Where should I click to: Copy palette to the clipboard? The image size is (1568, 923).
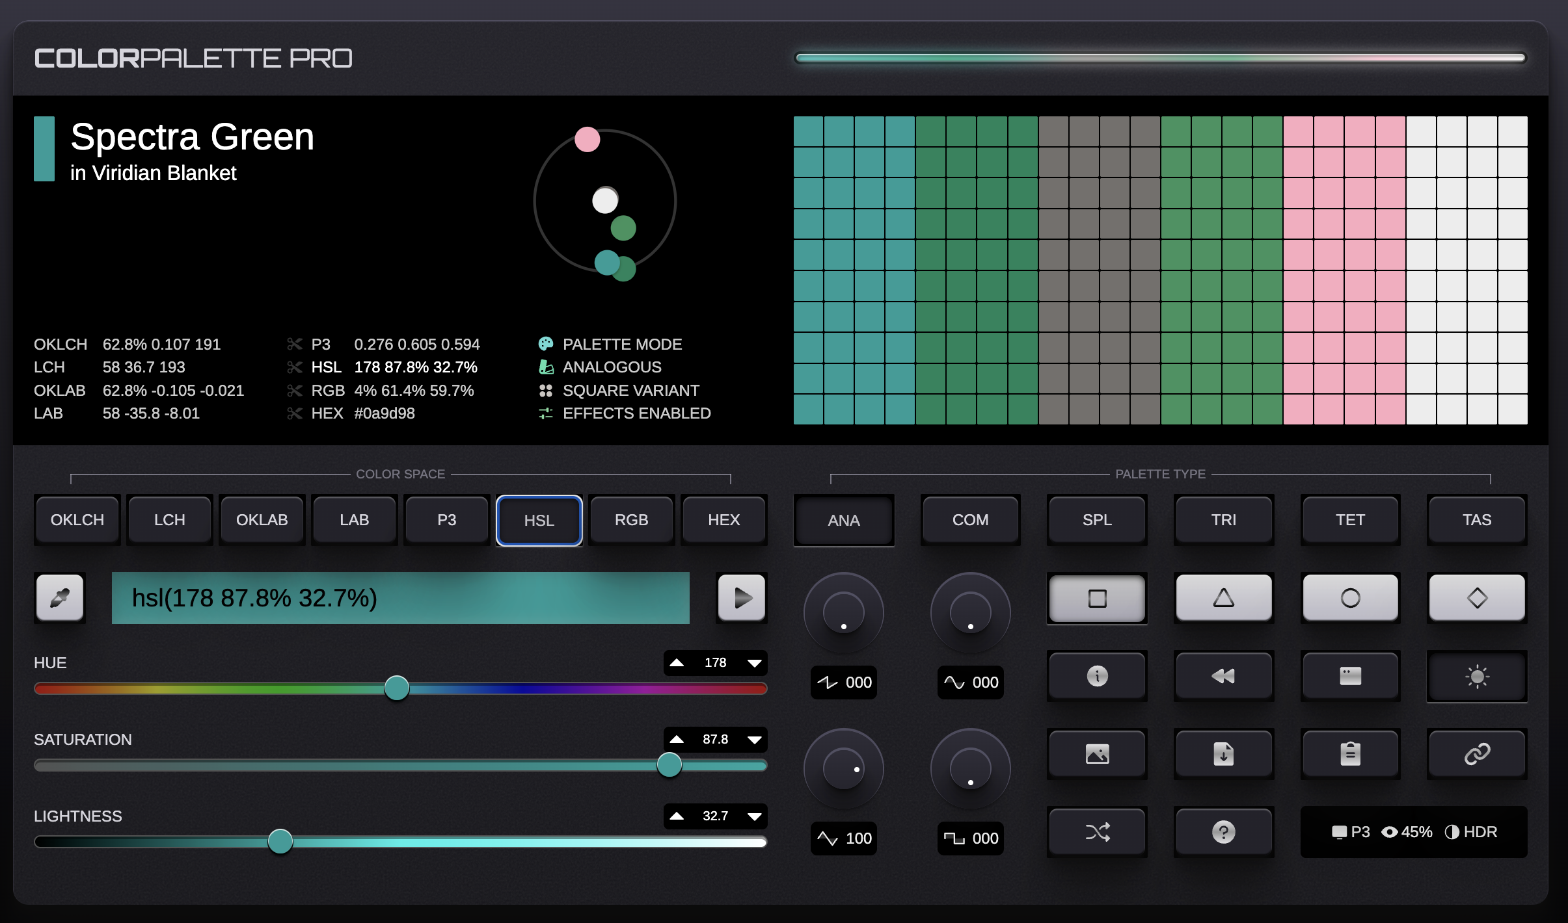1349,754
